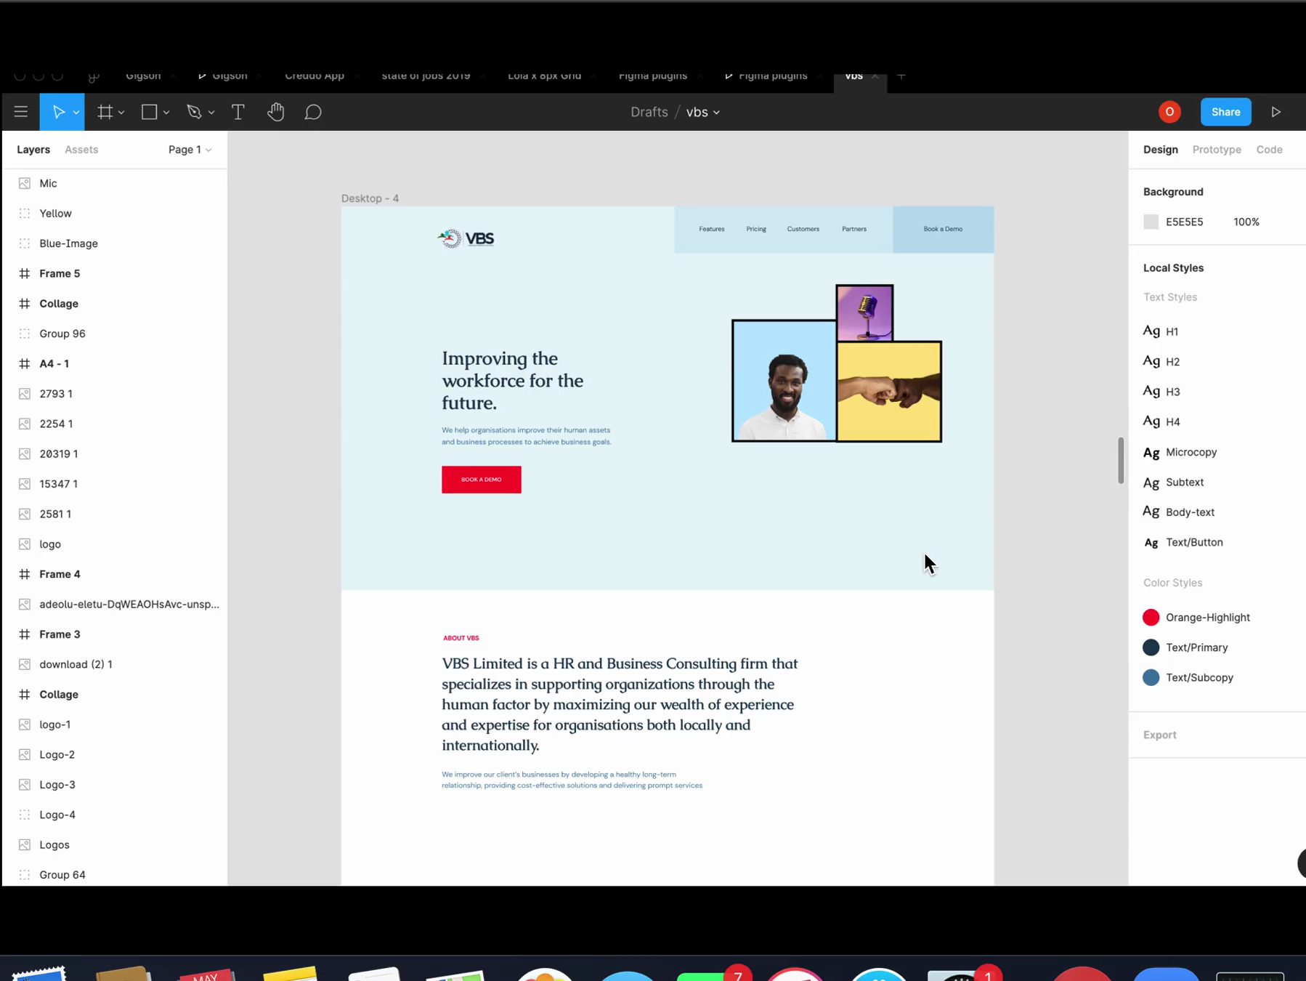Open the main menu hamburger icon
Image resolution: width=1306 pixels, height=981 pixels.
coord(20,111)
